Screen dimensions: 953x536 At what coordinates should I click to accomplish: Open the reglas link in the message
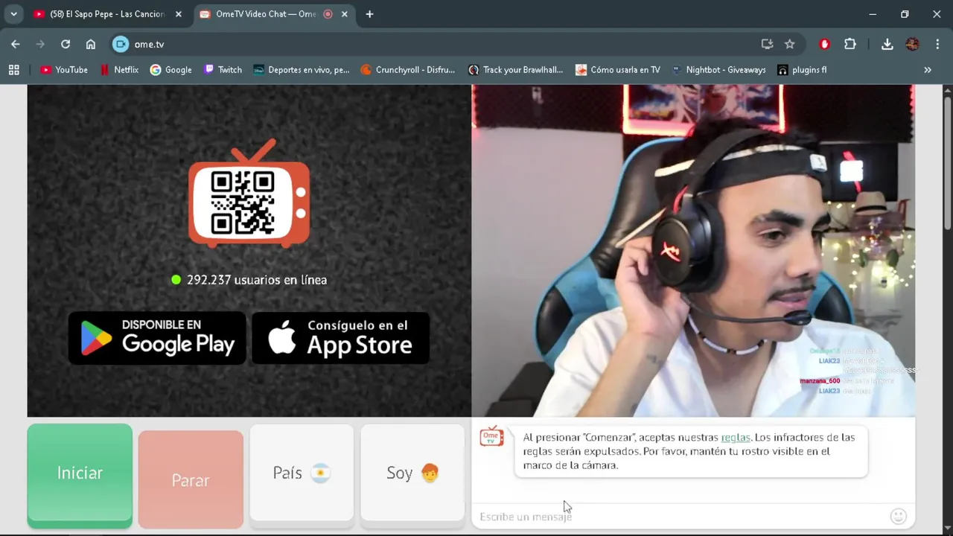736,437
